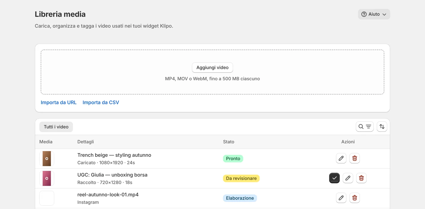This screenshot has height=209, width=425.
Task: Click the Pronto status badge
Action: [233, 159]
